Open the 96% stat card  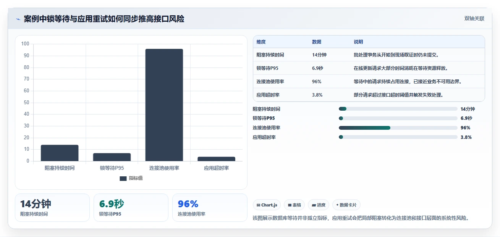point(210,208)
